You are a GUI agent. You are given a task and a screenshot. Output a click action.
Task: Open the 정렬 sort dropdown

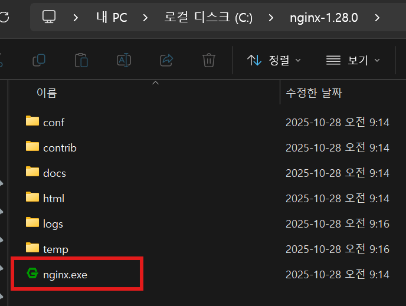[274, 60]
